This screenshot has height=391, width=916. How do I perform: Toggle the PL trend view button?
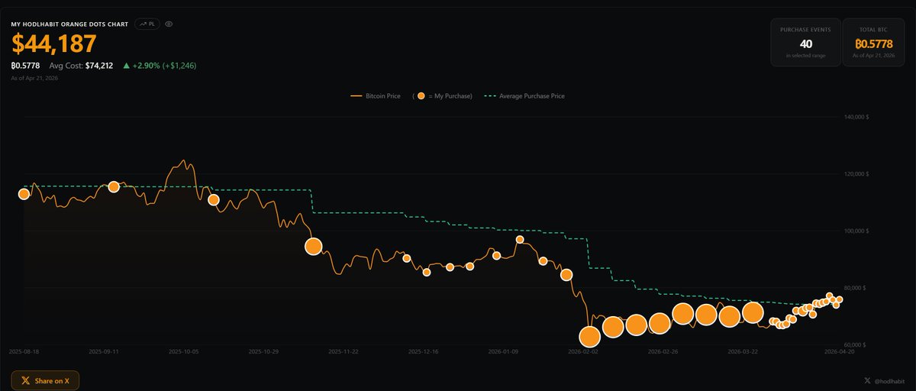tap(147, 24)
